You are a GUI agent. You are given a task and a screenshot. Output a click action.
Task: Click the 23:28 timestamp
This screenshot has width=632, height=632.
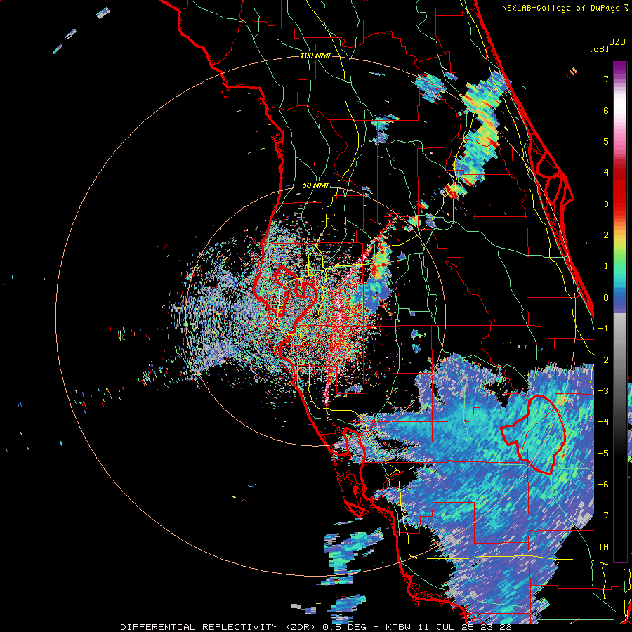click(497, 627)
